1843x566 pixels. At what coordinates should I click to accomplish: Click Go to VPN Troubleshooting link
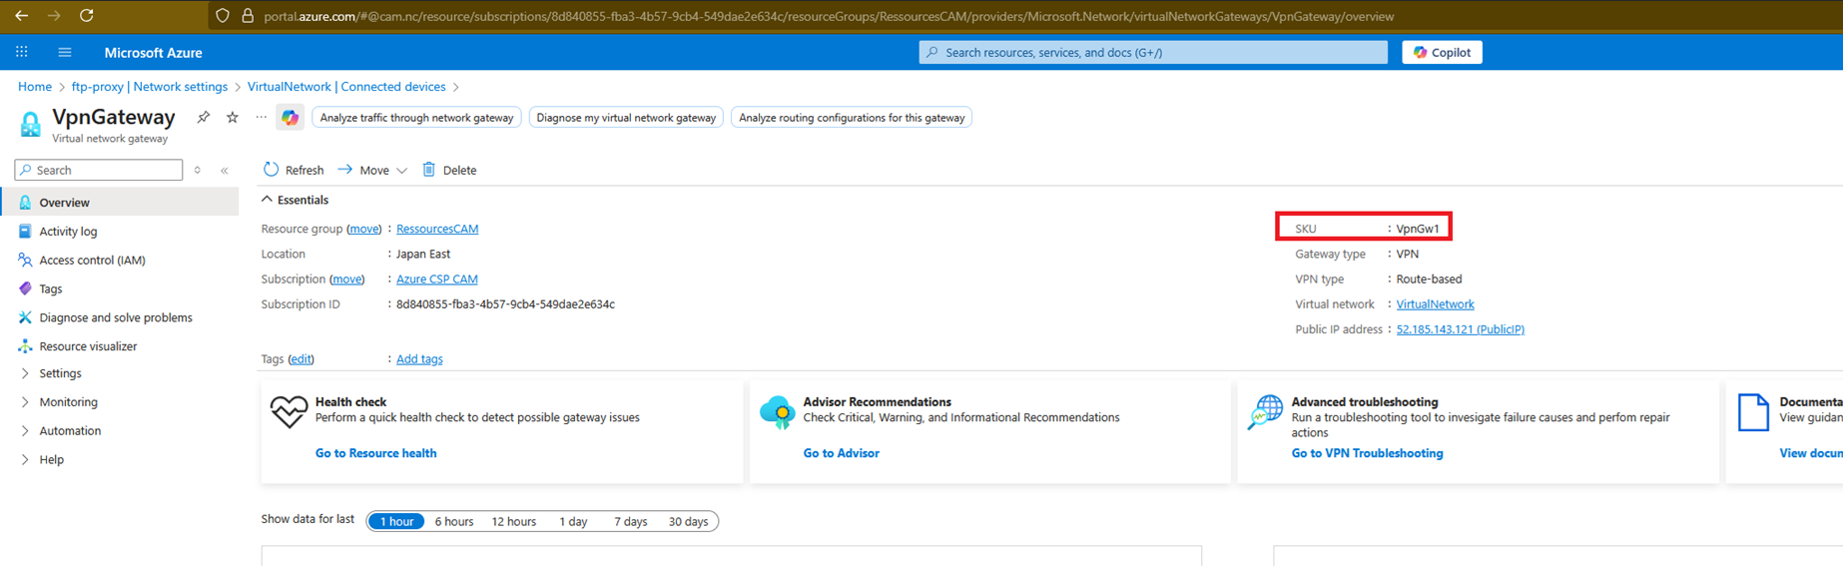coord(1367,453)
